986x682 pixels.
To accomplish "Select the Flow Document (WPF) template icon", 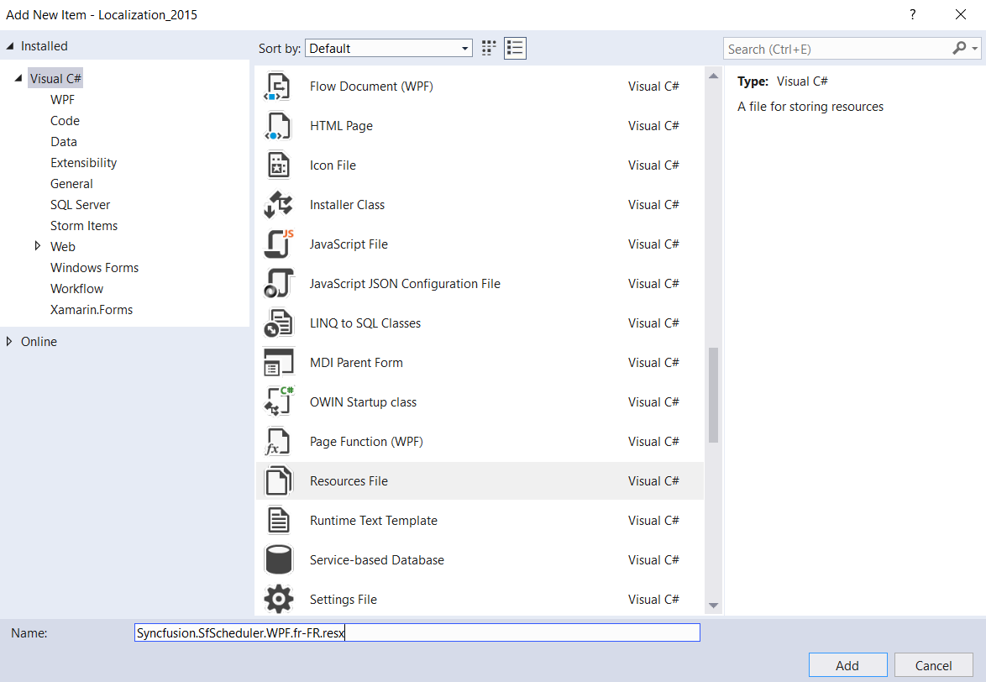I will [x=278, y=87].
